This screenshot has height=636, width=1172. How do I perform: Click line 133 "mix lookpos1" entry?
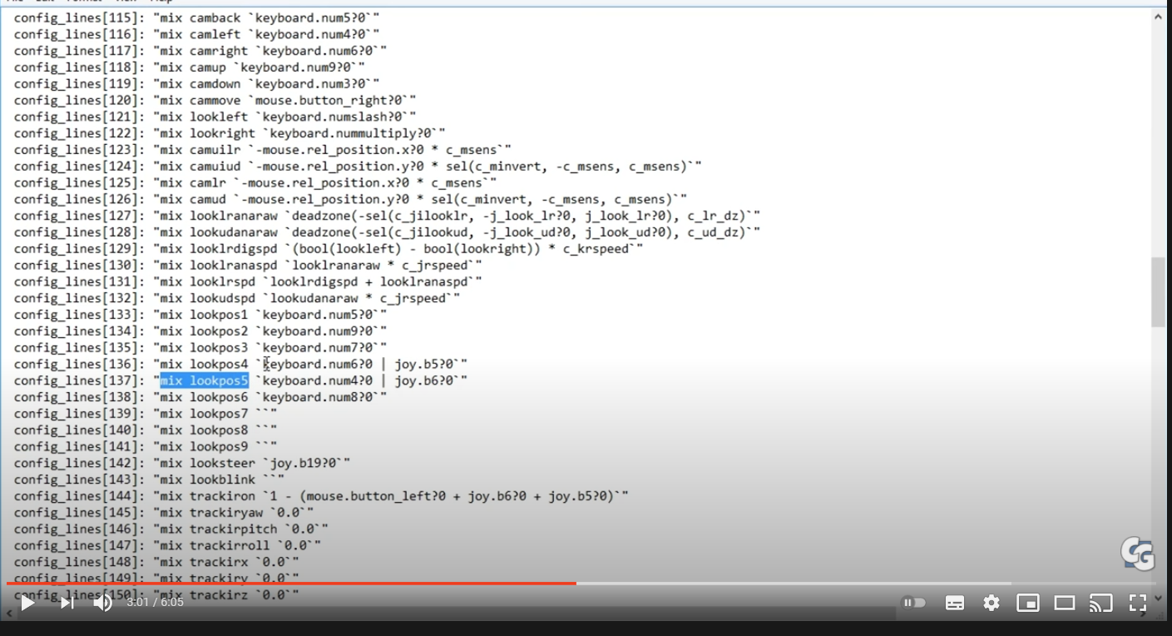coord(200,315)
